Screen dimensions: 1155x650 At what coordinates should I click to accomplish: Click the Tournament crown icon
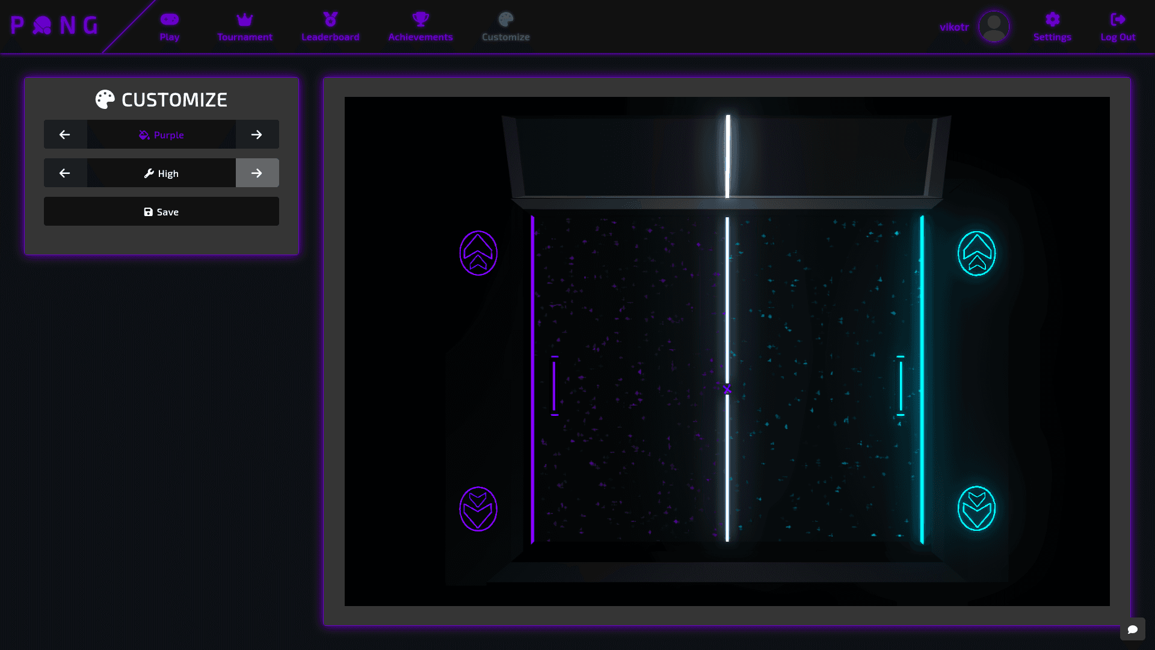244,19
